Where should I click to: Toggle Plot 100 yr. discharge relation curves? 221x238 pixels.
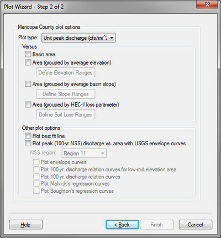click(36, 177)
